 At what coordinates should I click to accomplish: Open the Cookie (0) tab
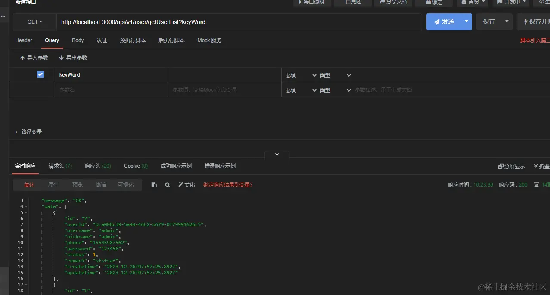(x=136, y=166)
